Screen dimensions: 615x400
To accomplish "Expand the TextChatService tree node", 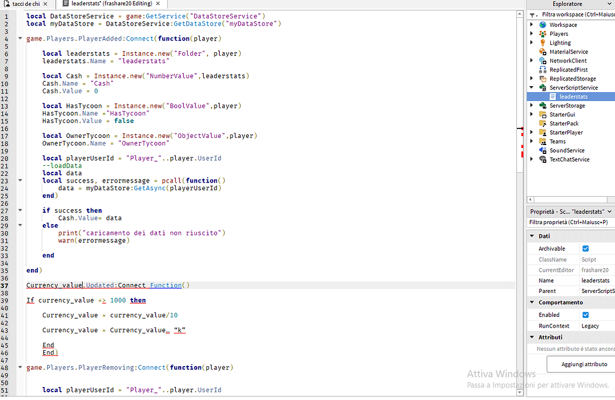I will 532,159.
